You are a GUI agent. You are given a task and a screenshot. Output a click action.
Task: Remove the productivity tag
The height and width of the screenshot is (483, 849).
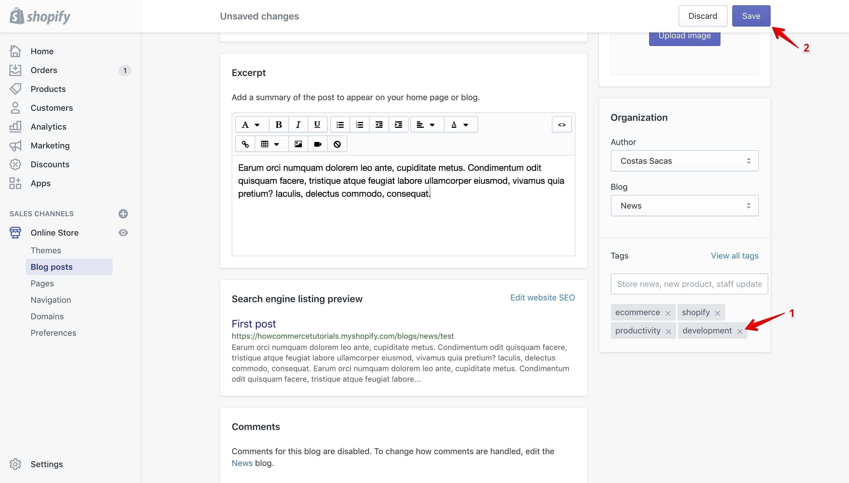(669, 331)
